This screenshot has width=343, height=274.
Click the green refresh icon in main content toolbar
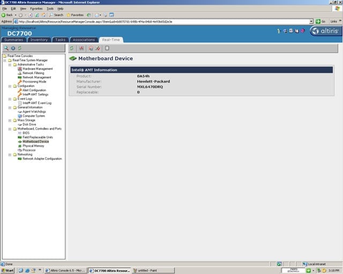[72, 48]
